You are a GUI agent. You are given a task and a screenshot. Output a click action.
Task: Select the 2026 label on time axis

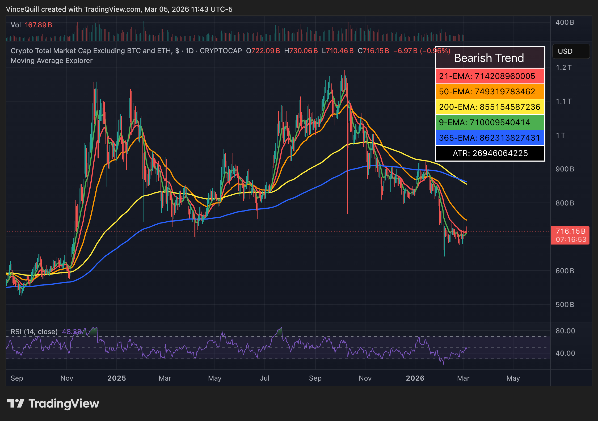pyautogui.click(x=415, y=378)
